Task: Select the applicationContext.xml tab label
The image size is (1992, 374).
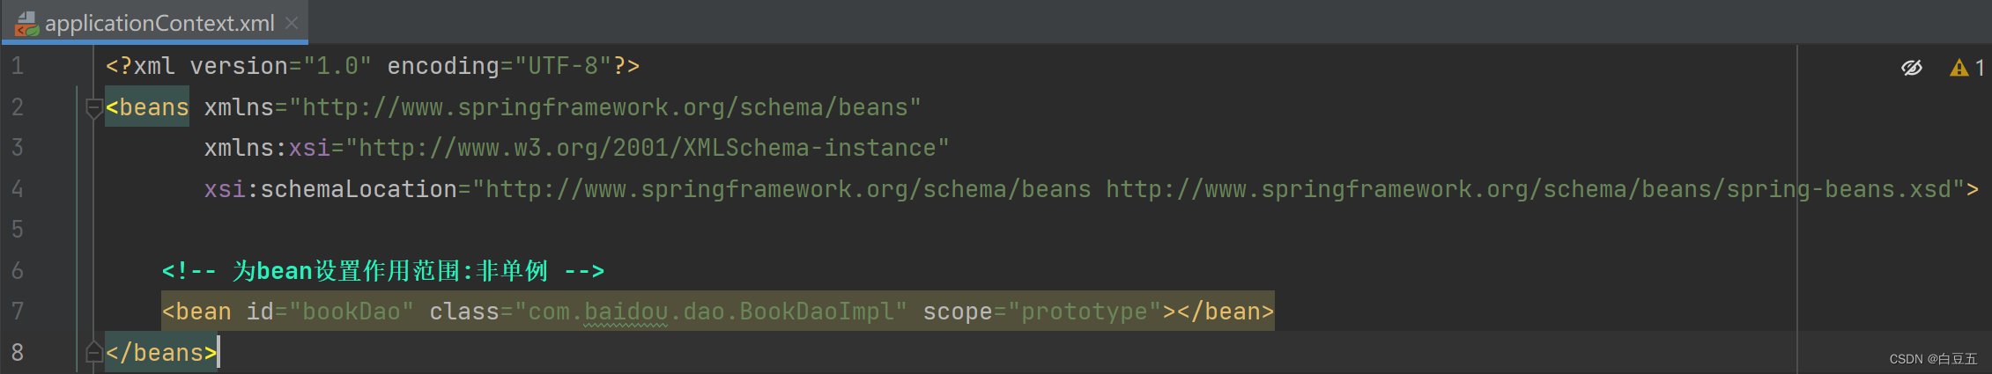Action: [x=159, y=24]
